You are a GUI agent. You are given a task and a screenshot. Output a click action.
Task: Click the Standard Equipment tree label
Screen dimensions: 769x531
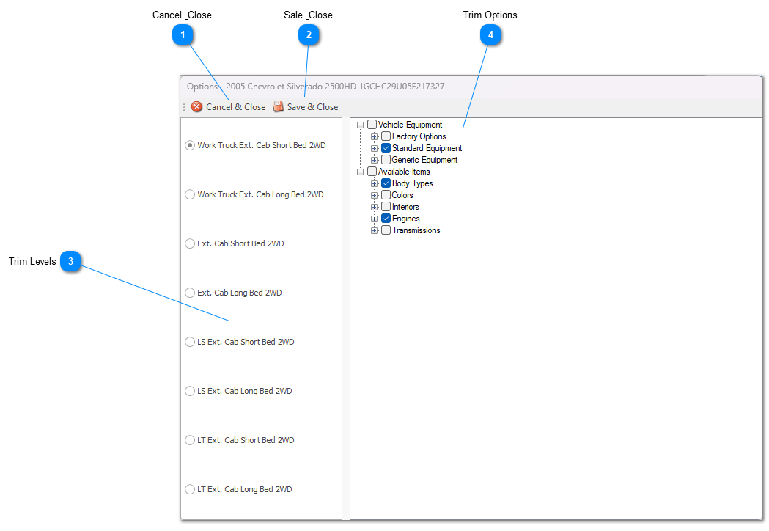[x=427, y=149]
